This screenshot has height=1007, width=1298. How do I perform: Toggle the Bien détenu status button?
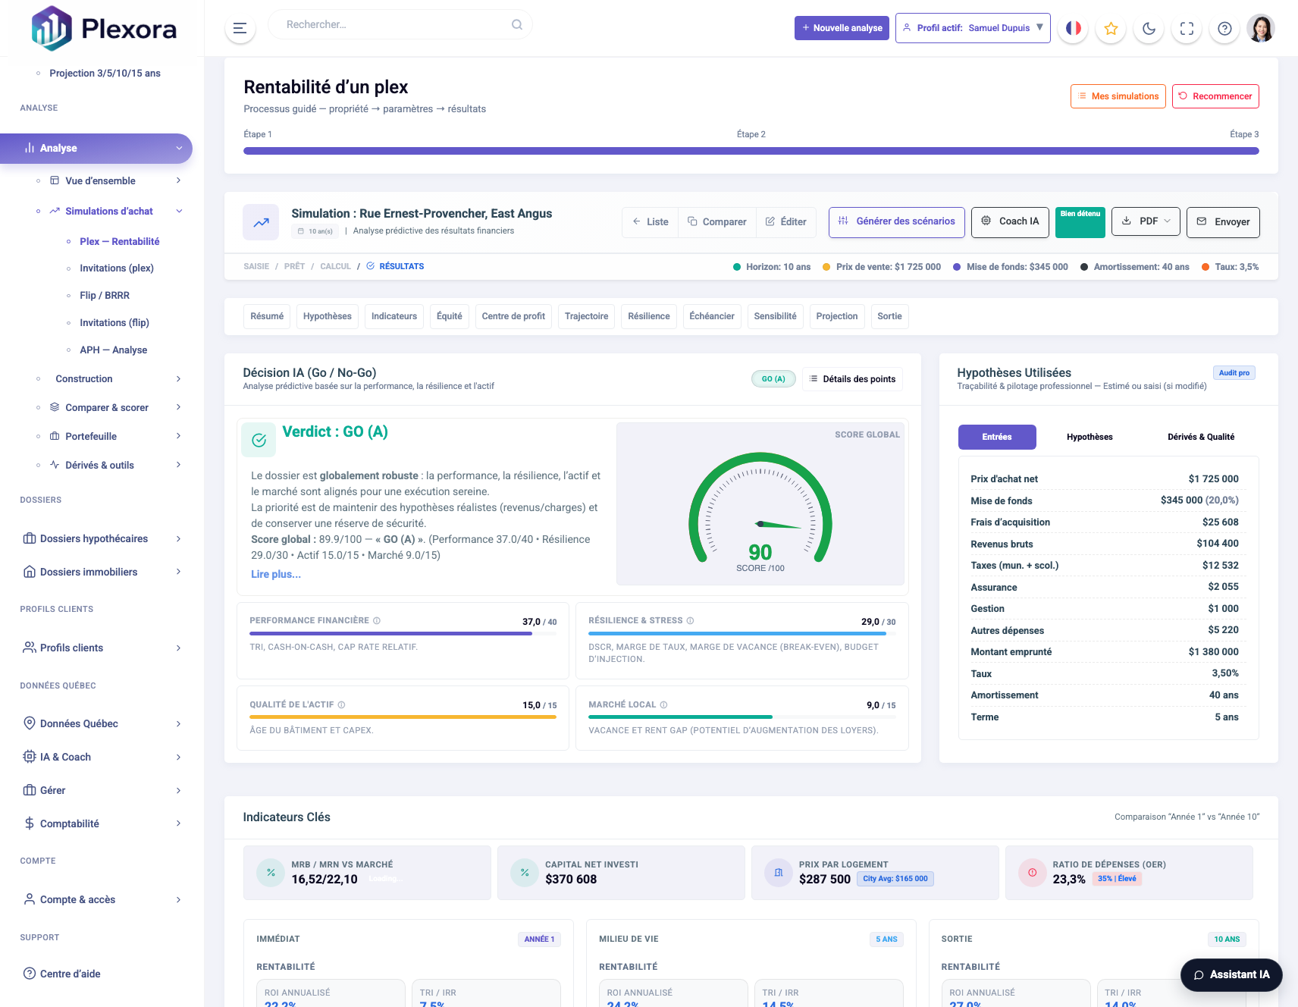pyautogui.click(x=1080, y=221)
